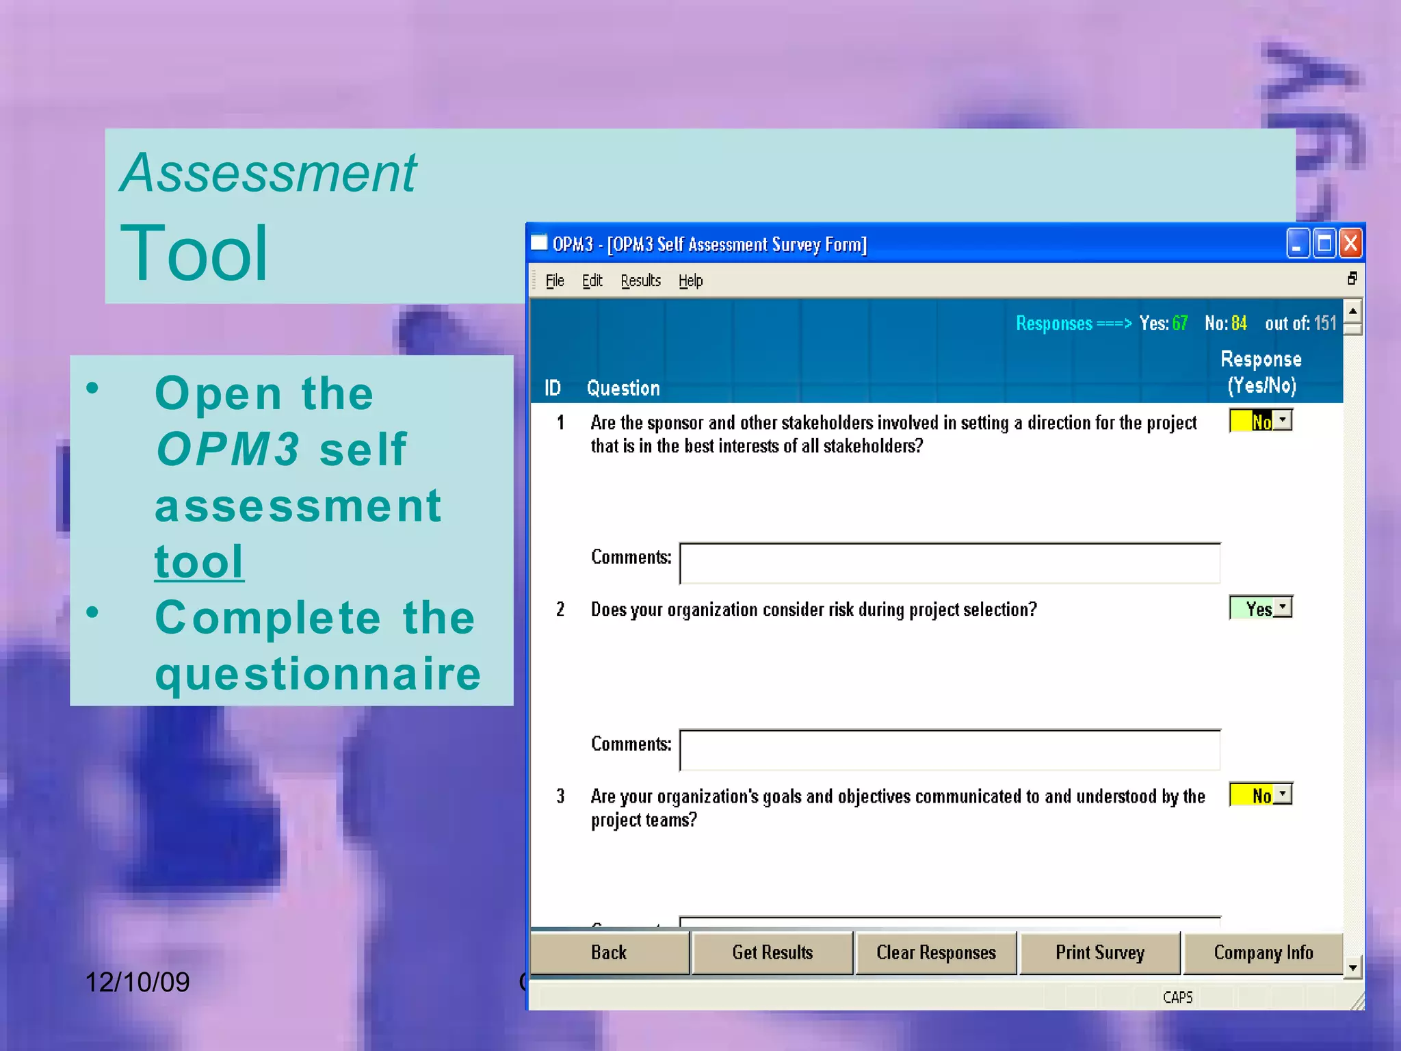
Task: Expand question 3 response dropdown
Action: pyautogui.click(x=1283, y=794)
